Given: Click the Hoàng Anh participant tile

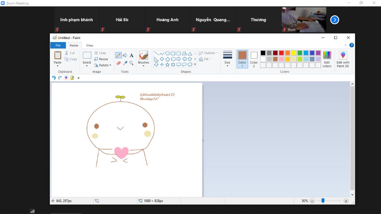Looking at the screenshot, I should click(167, 20).
